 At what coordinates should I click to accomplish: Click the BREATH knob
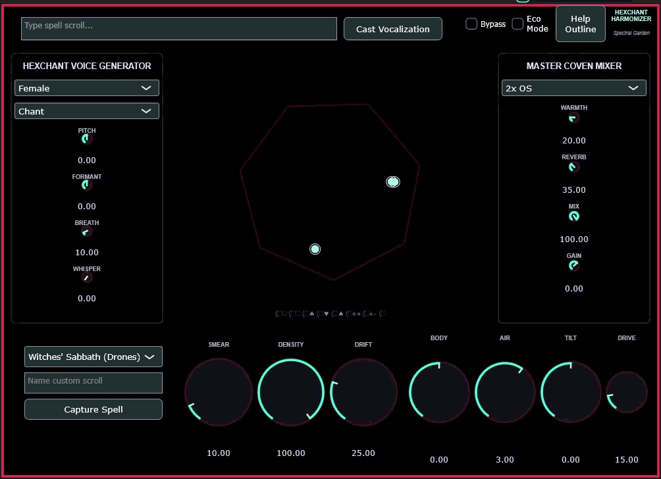(86, 232)
